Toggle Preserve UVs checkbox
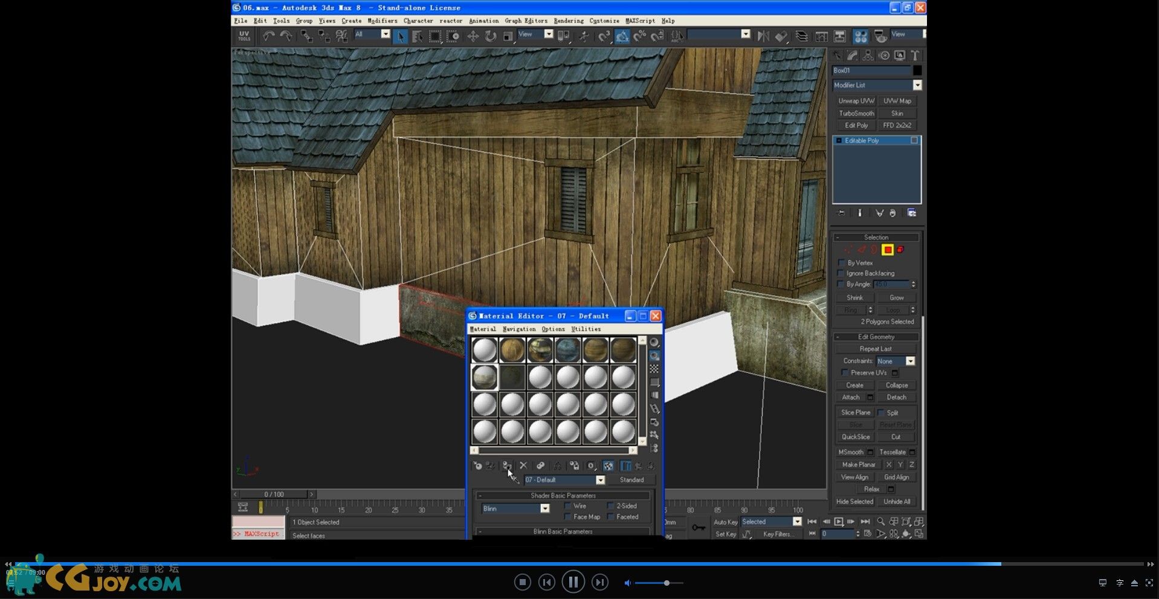The width and height of the screenshot is (1159, 599). click(845, 373)
